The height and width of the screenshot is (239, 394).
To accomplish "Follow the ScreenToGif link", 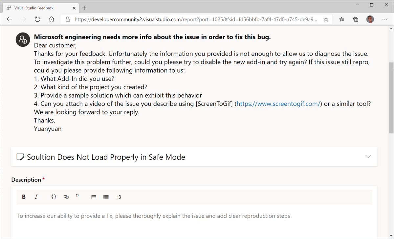I will pyautogui.click(x=278, y=103).
